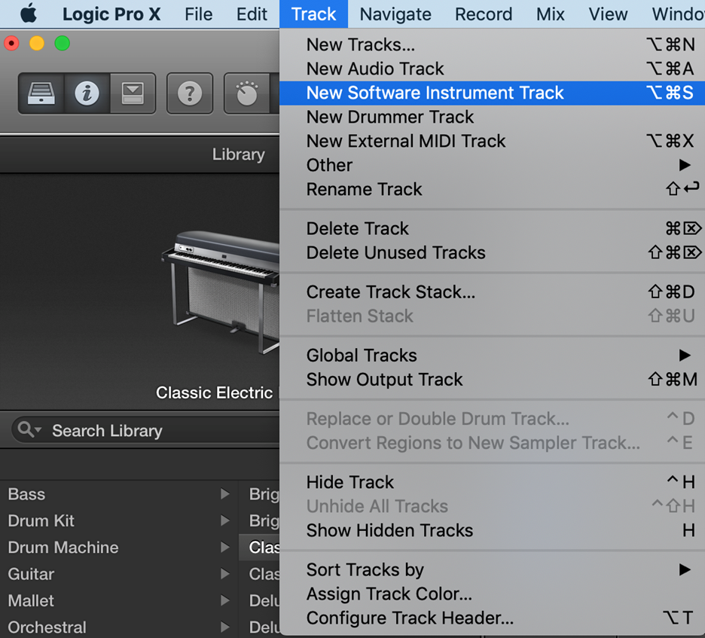This screenshot has width=705, height=638.
Task: Expand the Global Tracks submenu
Action: (x=493, y=356)
